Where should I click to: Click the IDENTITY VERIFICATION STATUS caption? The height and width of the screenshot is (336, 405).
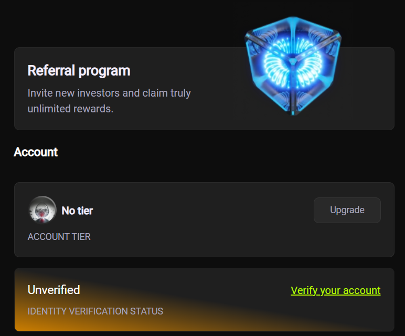pos(95,311)
